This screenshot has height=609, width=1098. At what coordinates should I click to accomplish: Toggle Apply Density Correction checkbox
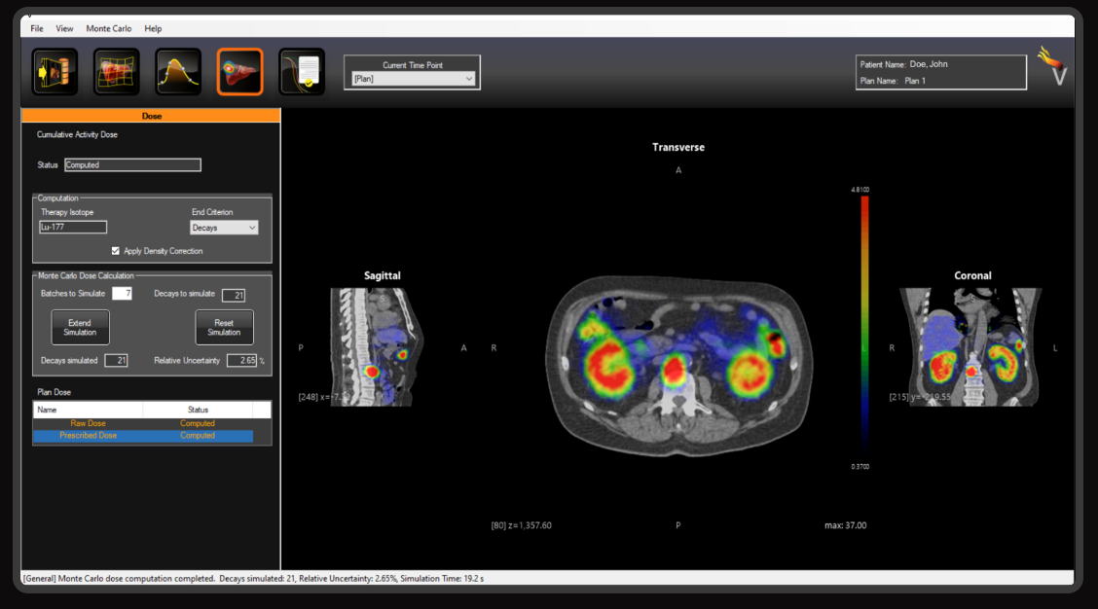[x=116, y=251]
